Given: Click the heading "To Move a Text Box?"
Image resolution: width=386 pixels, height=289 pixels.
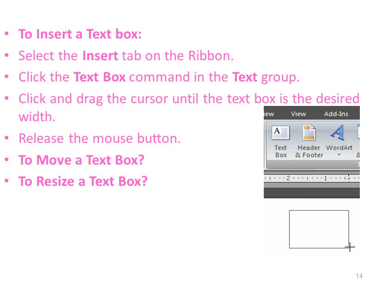Looking at the screenshot, I should [x=82, y=160].
